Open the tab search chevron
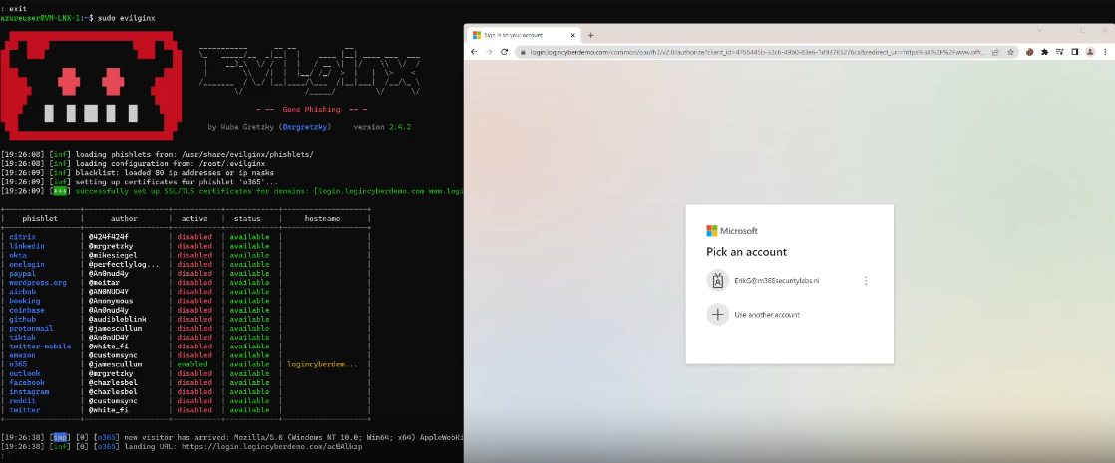 click(1039, 30)
